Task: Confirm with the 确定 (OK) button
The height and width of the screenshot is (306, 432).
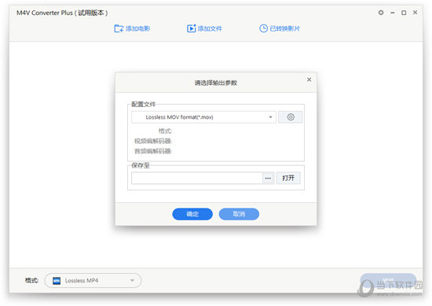Action: click(x=192, y=214)
